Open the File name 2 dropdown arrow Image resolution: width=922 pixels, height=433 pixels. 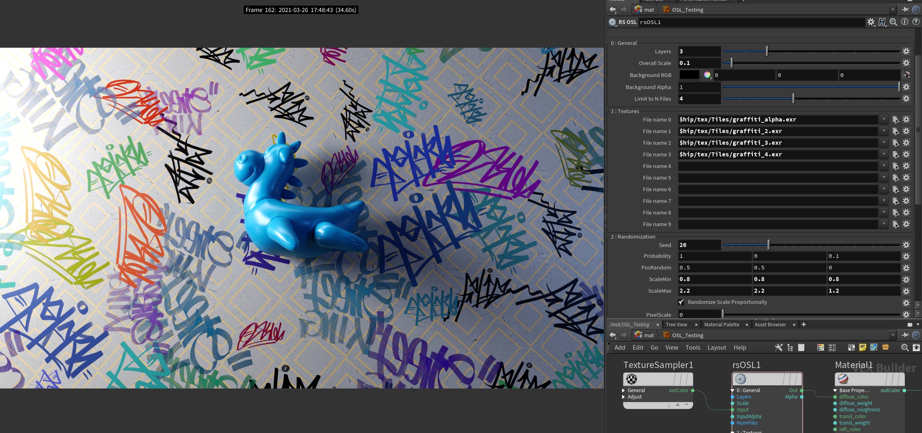pyautogui.click(x=884, y=143)
